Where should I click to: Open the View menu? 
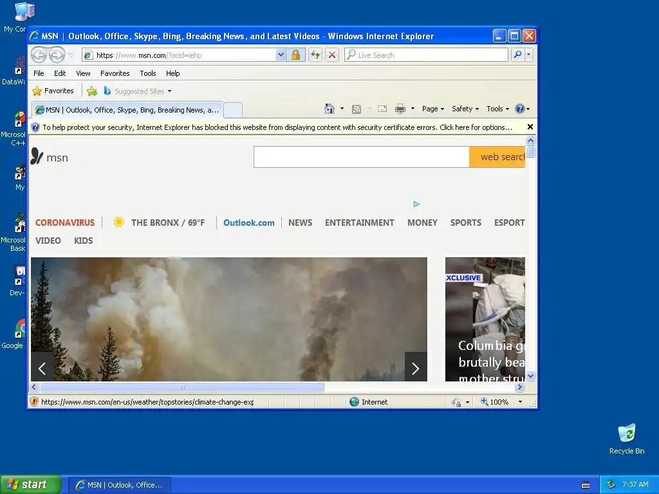(x=83, y=73)
